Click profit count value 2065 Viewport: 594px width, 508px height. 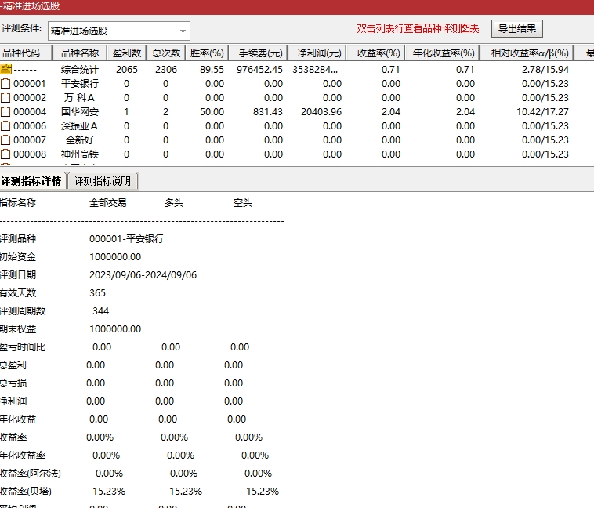(x=127, y=69)
